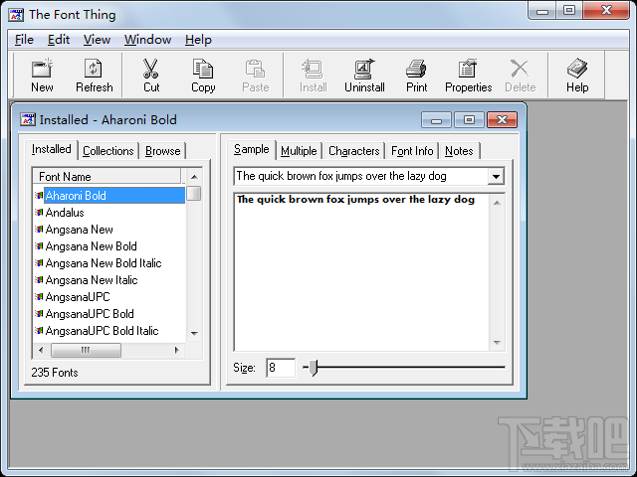Click sample preview scroll up arrow
637x477 pixels.
(497, 203)
